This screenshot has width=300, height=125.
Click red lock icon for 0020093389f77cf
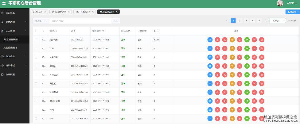pyautogui.click(x=240, y=110)
